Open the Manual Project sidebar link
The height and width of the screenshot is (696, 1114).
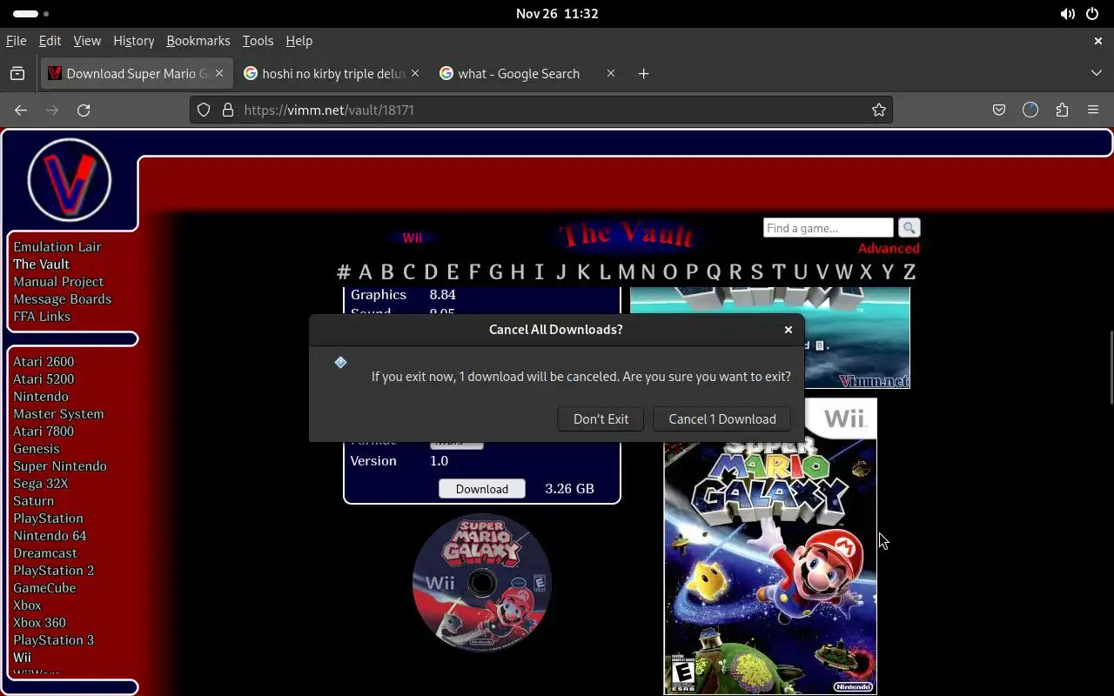coord(58,282)
